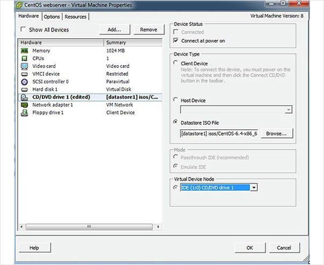
Task: Choose Emulate IDE mode
Action: [x=175, y=166]
